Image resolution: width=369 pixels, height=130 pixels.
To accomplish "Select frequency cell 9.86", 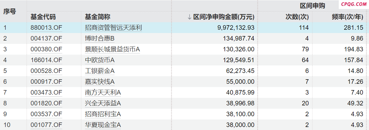I will click(357, 38).
